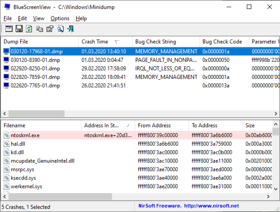The width and height of the screenshot is (280, 212).
Task: Click the hal.dll file icon
Action: (x=6, y=144)
